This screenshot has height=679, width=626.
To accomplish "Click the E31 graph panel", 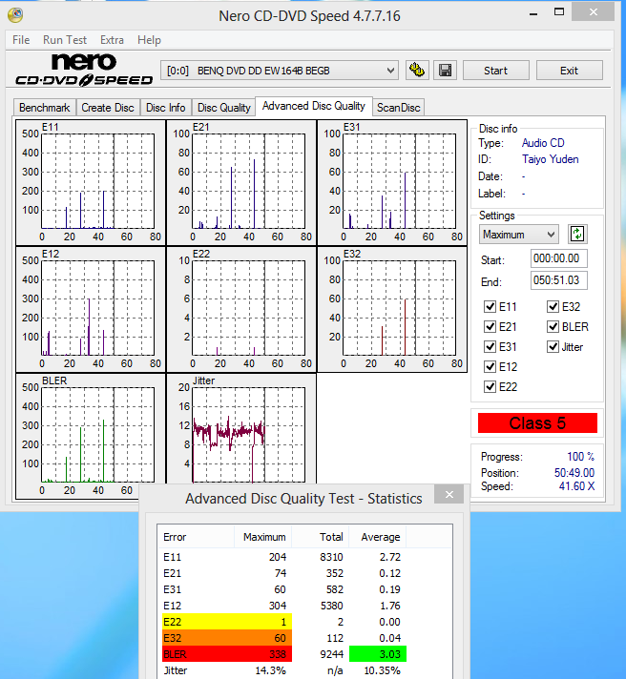I will (392, 182).
